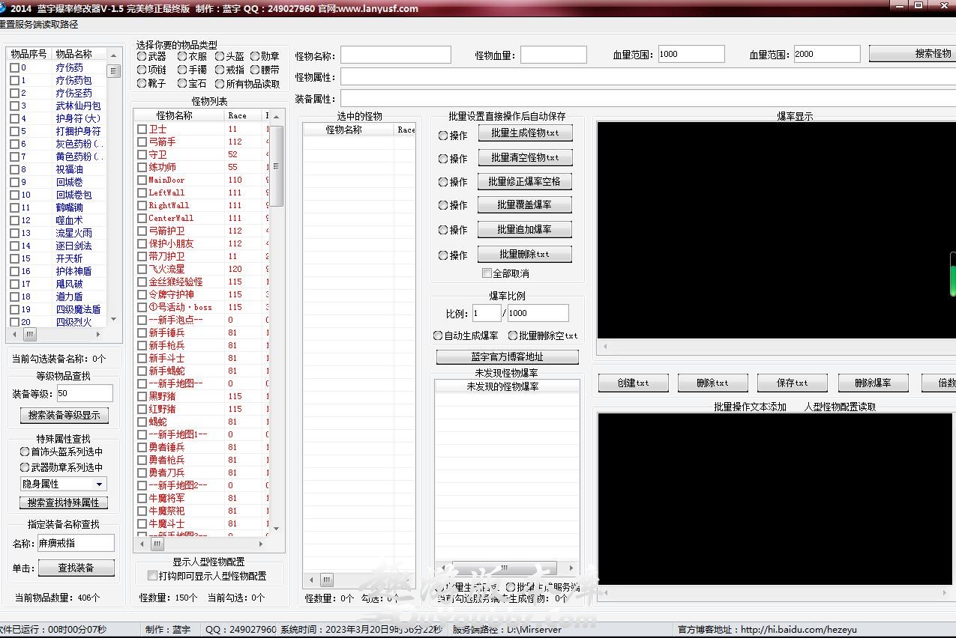The image size is (956, 638).
Task: Tick the 弓箭手 monster checkbox
Action: point(142,142)
